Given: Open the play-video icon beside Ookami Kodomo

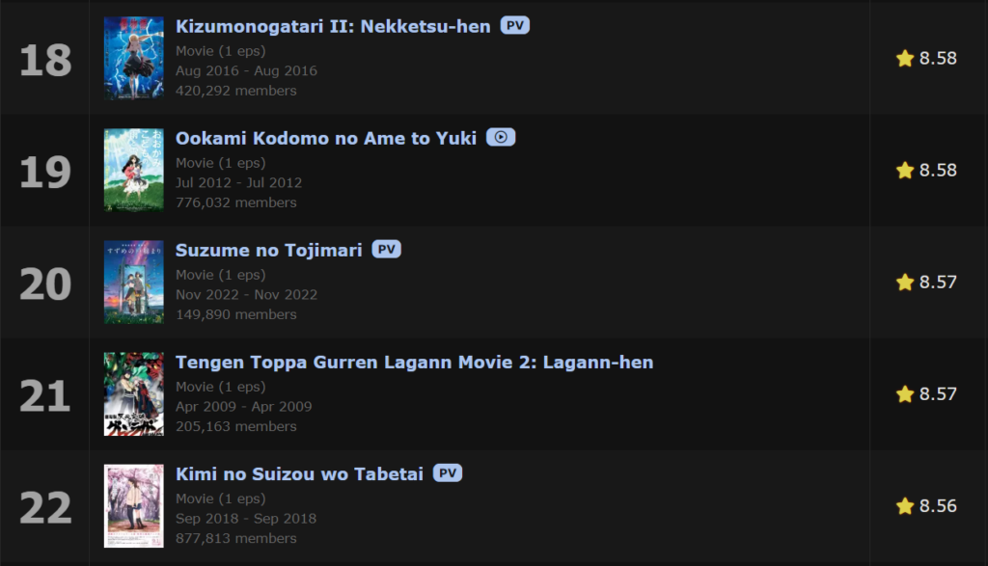Looking at the screenshot, I should point(501,137).
